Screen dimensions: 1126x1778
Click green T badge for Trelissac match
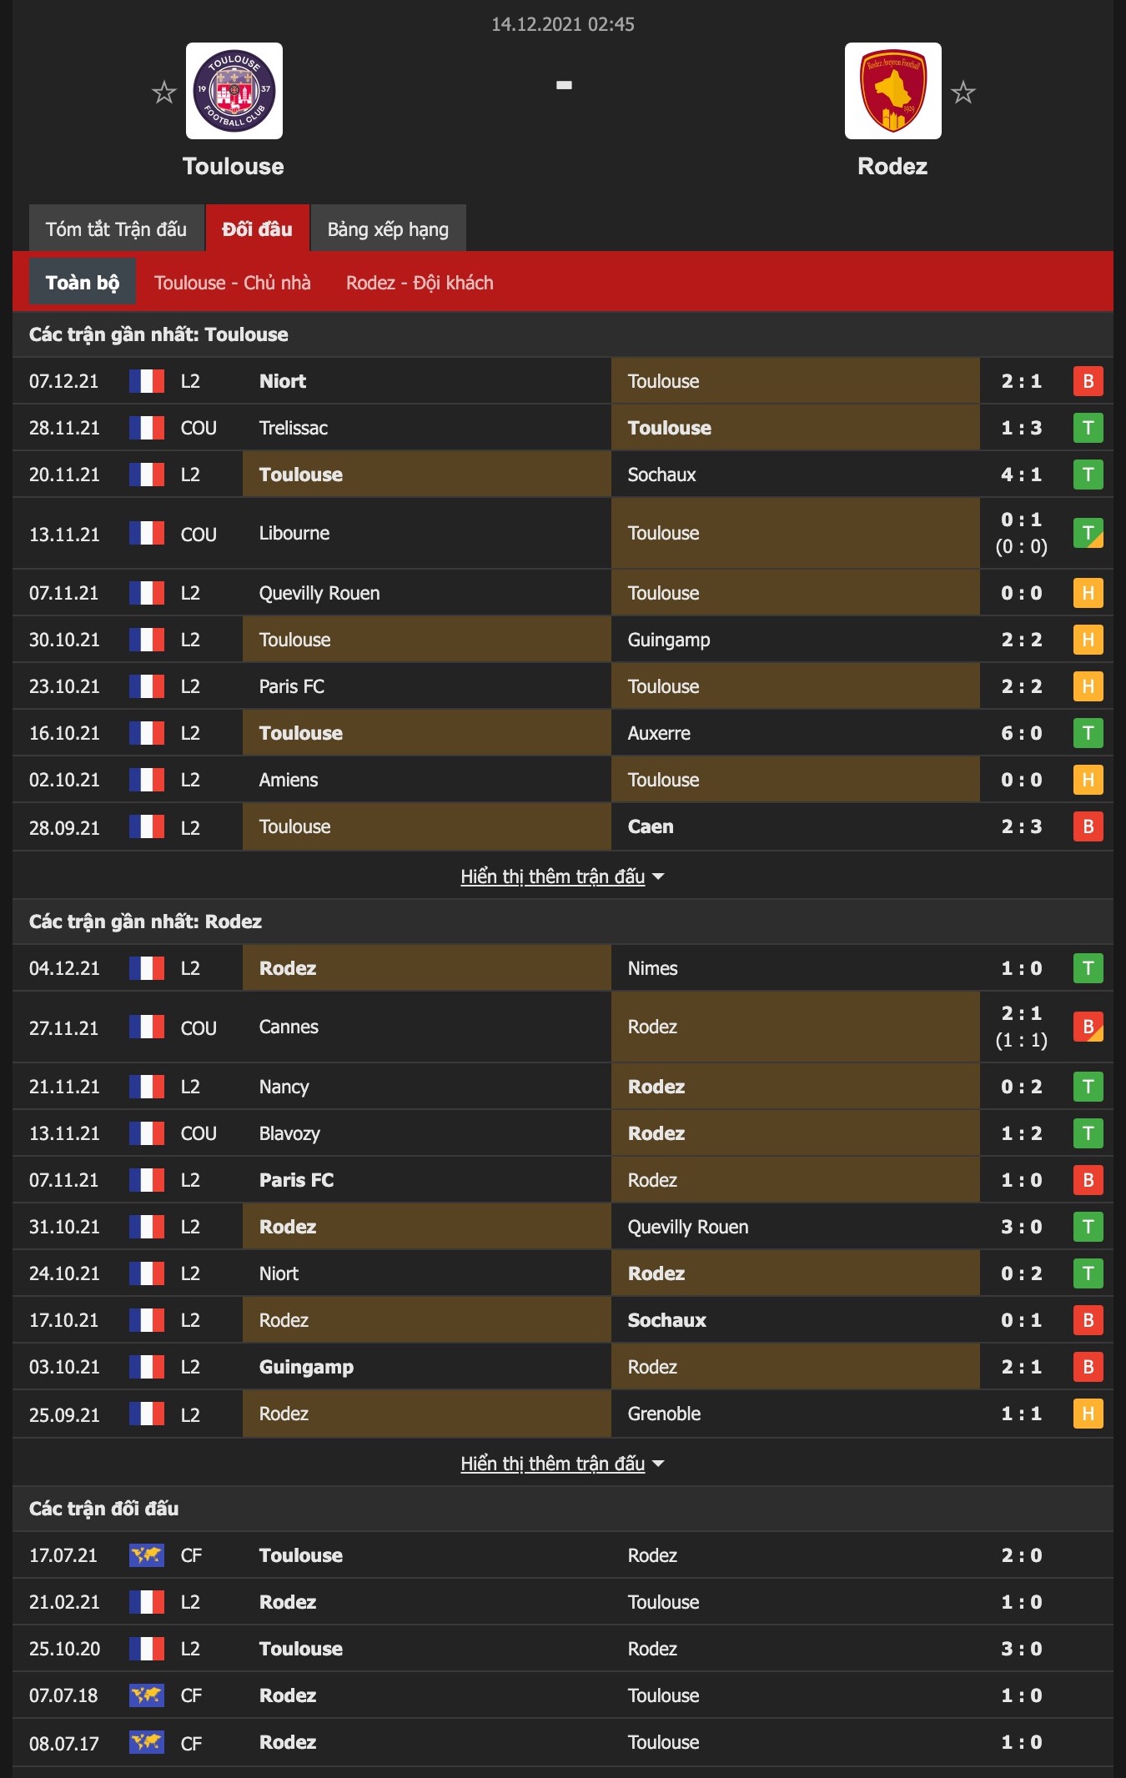point(1088,428)
